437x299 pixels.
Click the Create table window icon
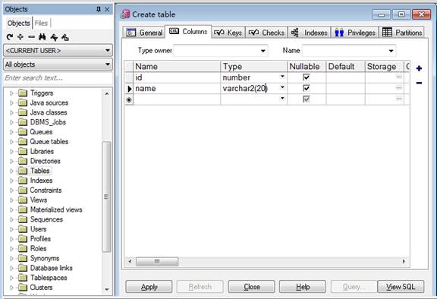pos(125,14)
